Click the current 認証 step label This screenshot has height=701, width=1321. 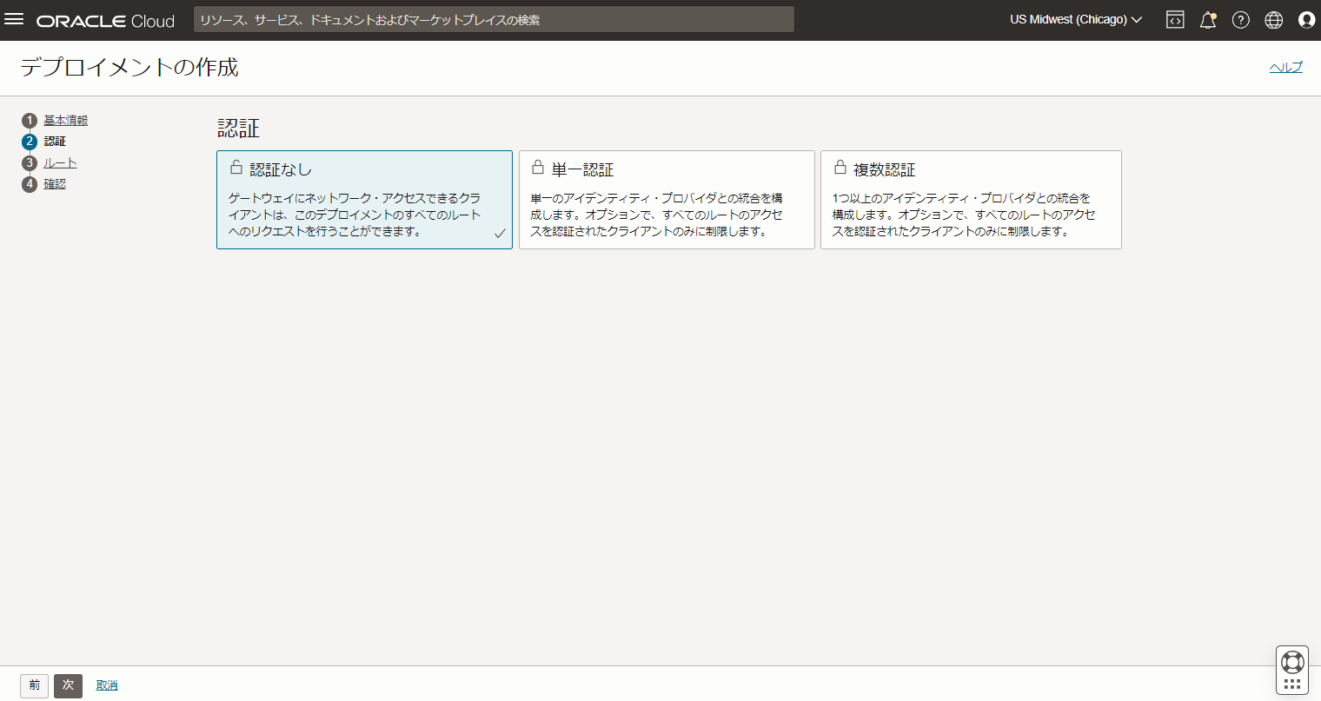tap(55, 142)
